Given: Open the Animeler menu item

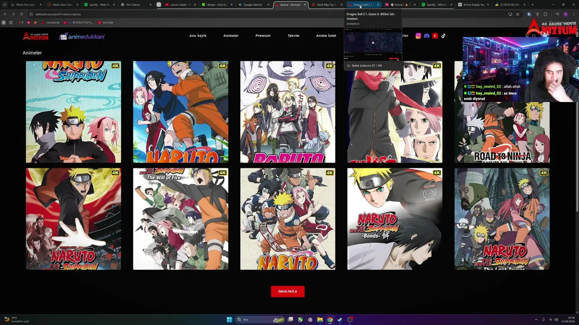Looking at the screenshot, I should (x=231, y=36).
